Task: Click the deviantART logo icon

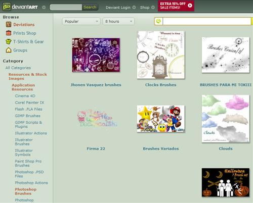Action: click(7, 7)
